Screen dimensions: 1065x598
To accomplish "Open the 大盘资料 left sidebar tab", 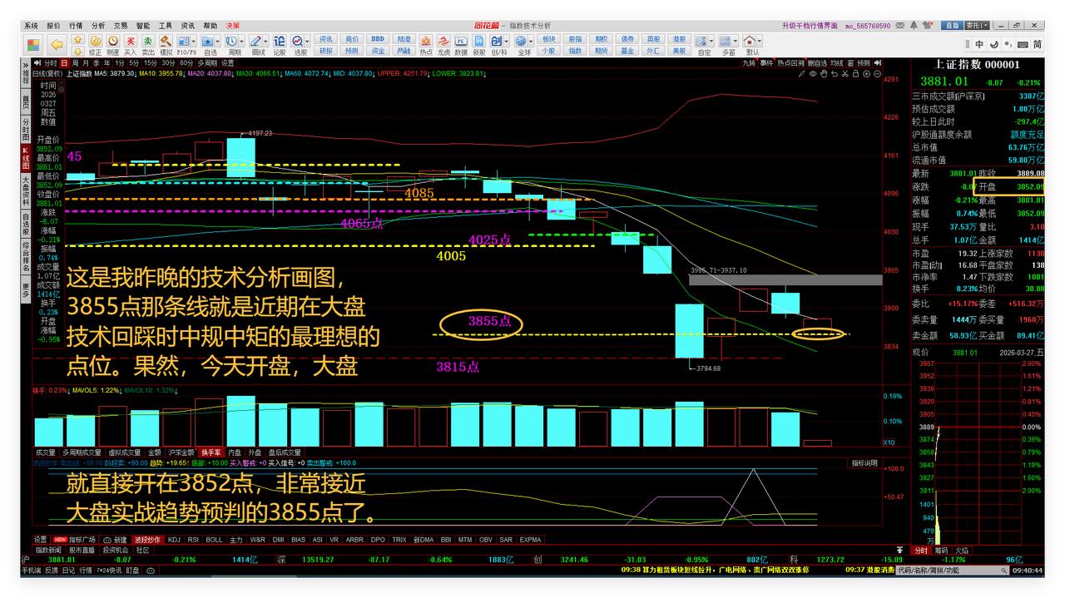I will (26, 190).
